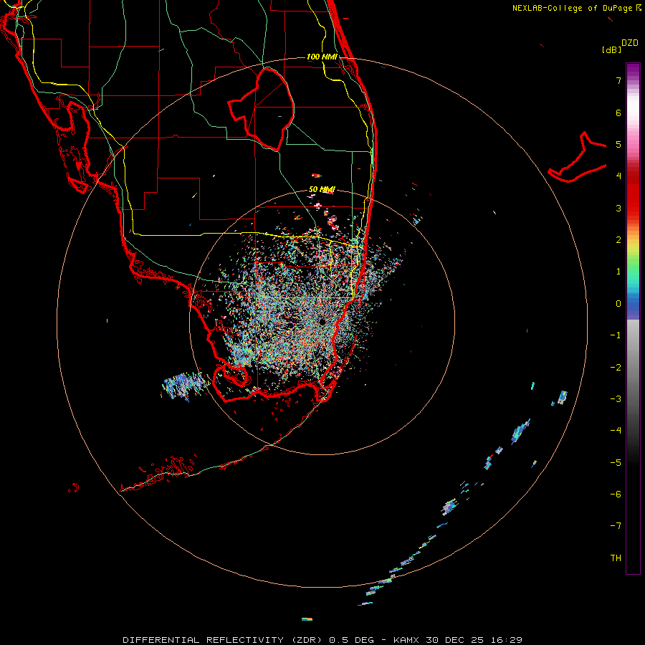Click the positive 5 value on the scale
This screenshot has width=645, height=645.
point(618,144)
